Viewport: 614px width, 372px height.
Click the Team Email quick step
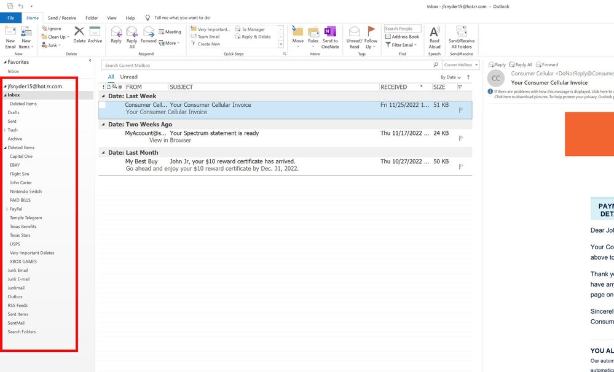205,36
